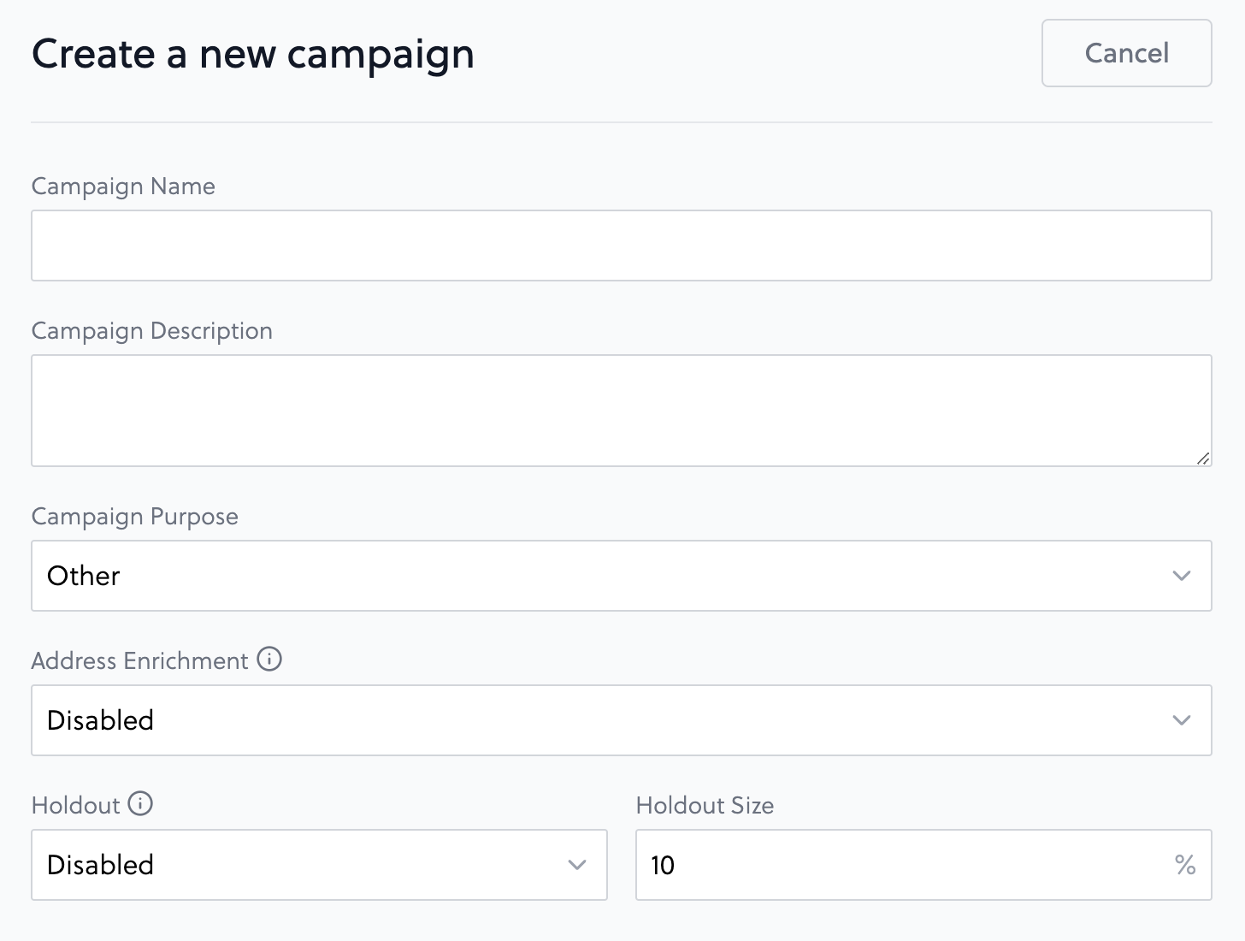Click the info icon next to Holdout
The width and height of the screenshot is (1245, 941).
click(140, 804)
